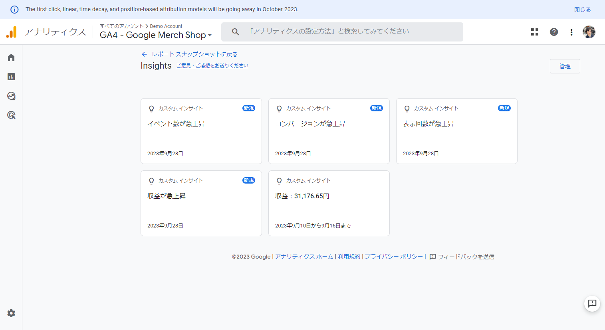Open the イベント数が急上昇 insight card

click(x=201, y=131)
